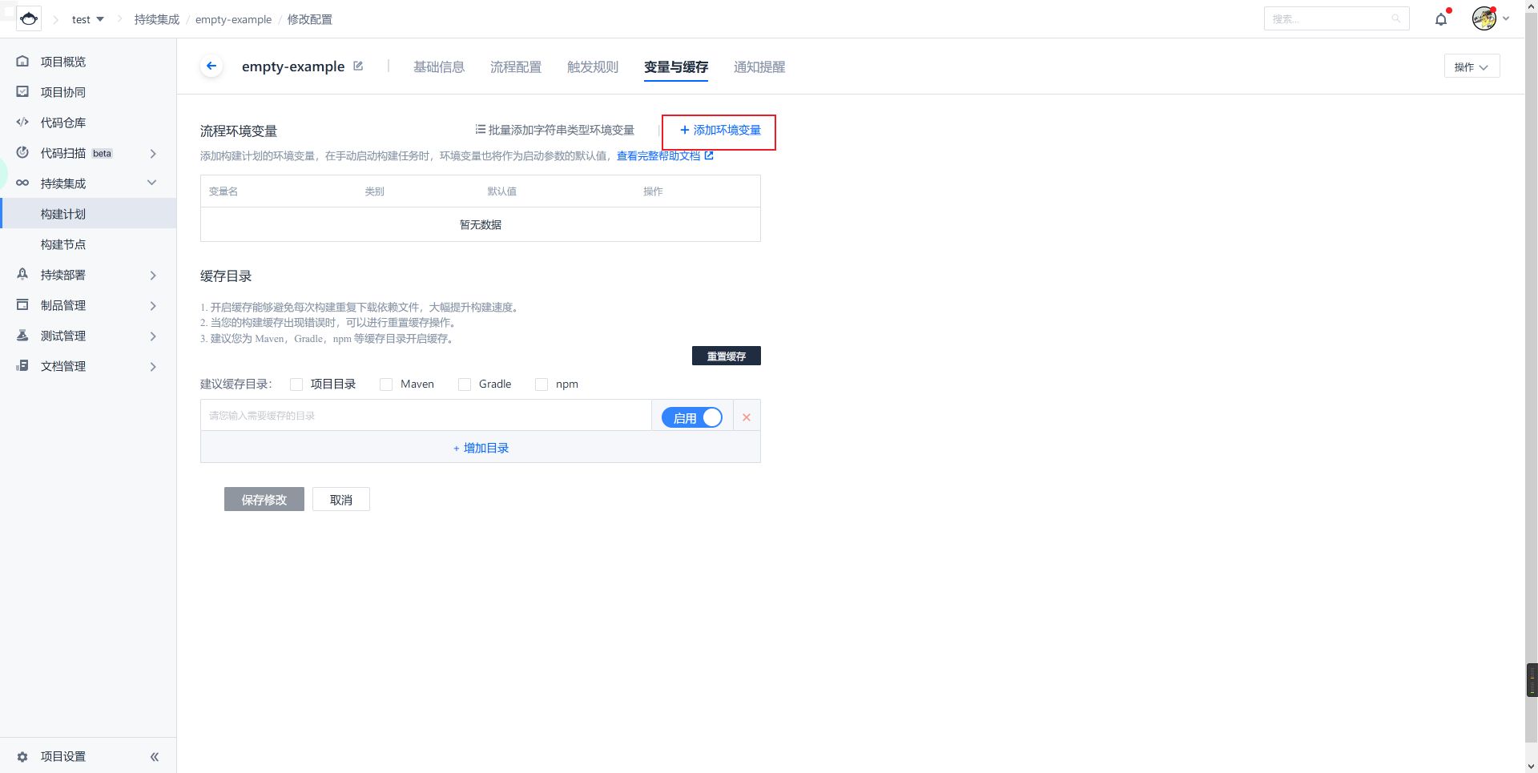
Task: Open the 代码仓库 section in sidebar
Action: pos(63,122)
